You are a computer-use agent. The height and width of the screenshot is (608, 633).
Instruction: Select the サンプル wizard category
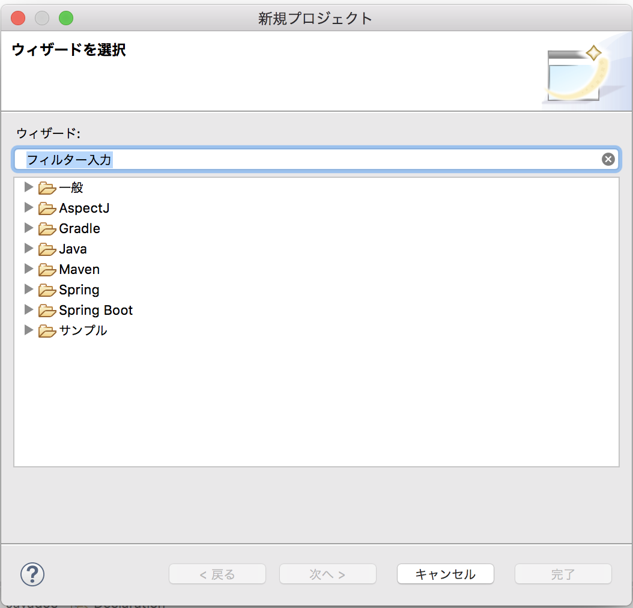click(x=83, y=330)
